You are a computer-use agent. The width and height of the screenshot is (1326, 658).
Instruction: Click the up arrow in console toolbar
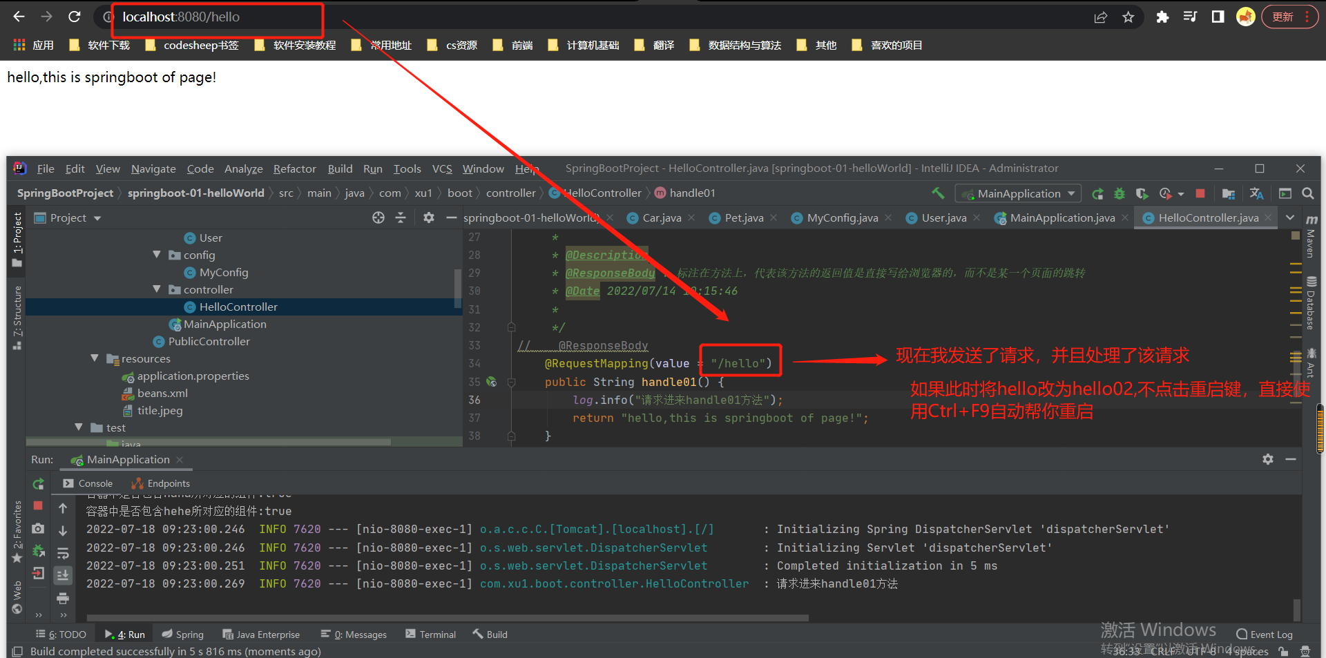(x=63, y=508)
